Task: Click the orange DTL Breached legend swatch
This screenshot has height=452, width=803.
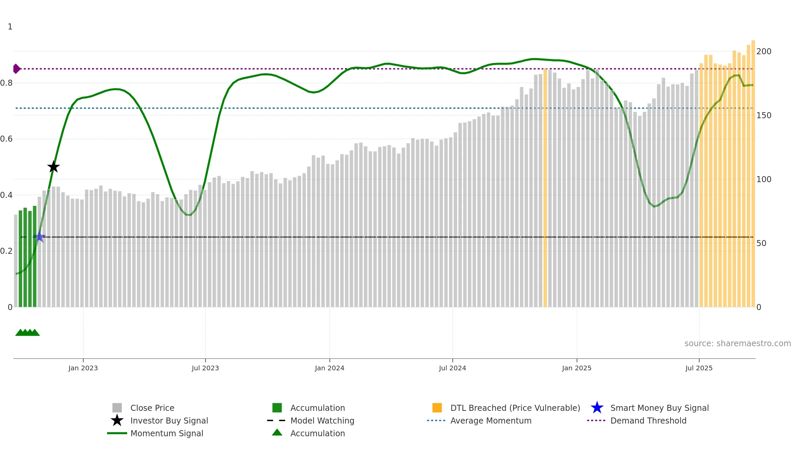Action: [x=437, y=407]
